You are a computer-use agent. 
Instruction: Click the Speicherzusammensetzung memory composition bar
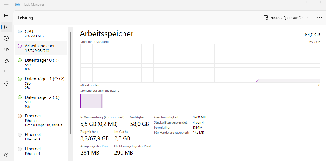click(x=200, y=101)
